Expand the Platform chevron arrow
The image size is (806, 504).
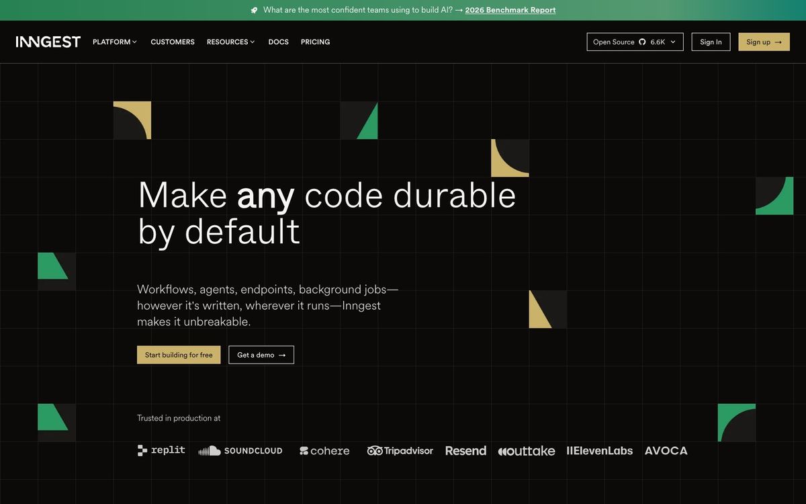coord(134,42)
